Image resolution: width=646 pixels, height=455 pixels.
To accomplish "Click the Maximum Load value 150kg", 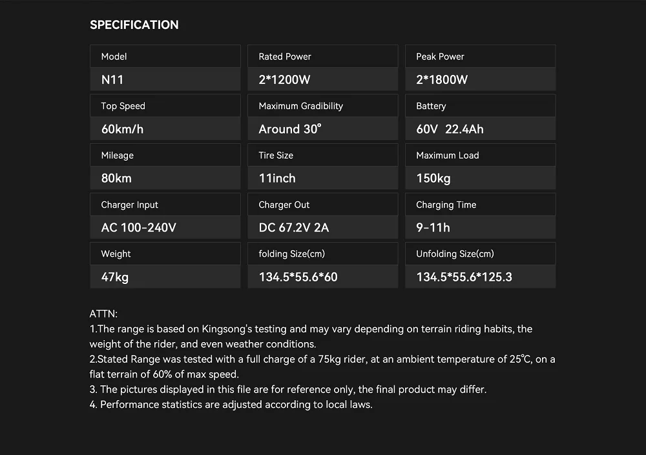I will click(x=433, y=178).
